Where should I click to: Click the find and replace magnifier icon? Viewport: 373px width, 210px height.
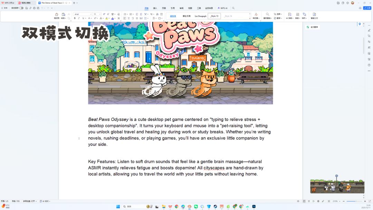267,15
